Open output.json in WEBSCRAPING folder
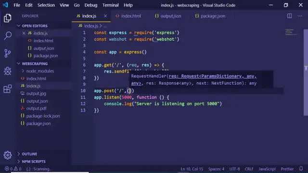The image size is (308, 173). 37,101
